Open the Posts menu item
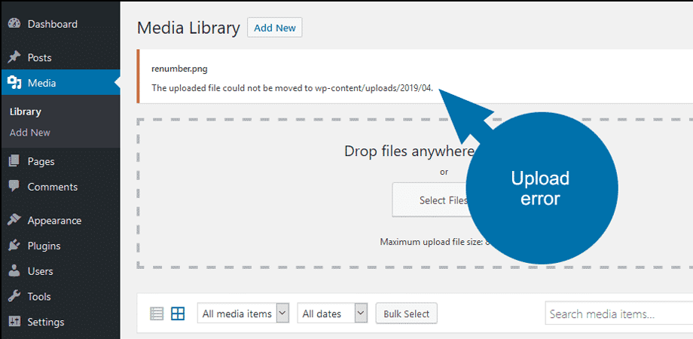 [60, 57]
